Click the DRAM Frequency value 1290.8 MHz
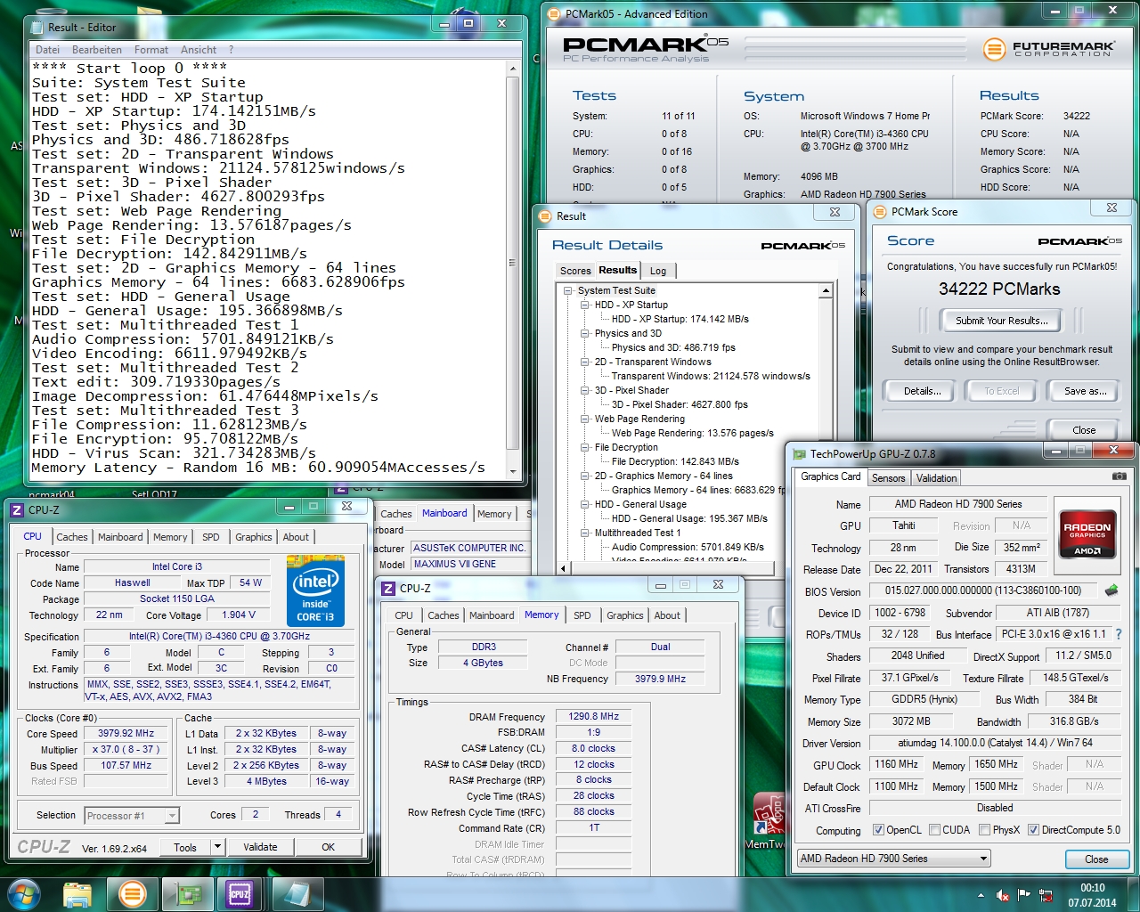This screenshot has width=1140, height=912. (x=593, y=716)
